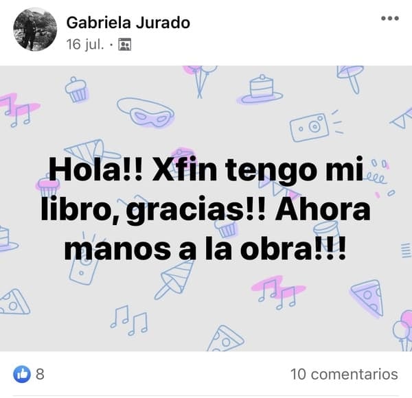412x398 pixels.
Task: View who reacted via the 8 count
Action: 40,374
